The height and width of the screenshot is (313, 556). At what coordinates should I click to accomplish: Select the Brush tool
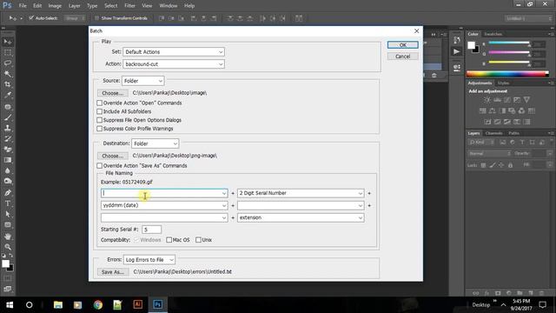coord(8,117)
